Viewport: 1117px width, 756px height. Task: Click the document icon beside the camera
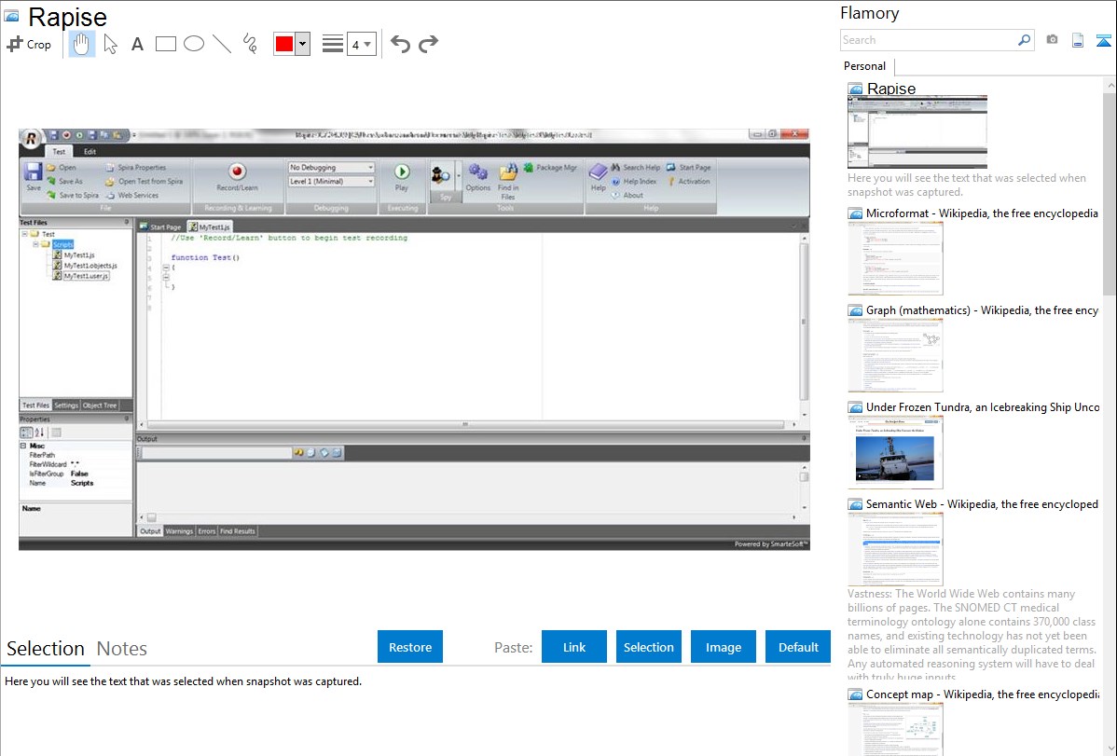pyautogui.click(x=1078, y=40)
